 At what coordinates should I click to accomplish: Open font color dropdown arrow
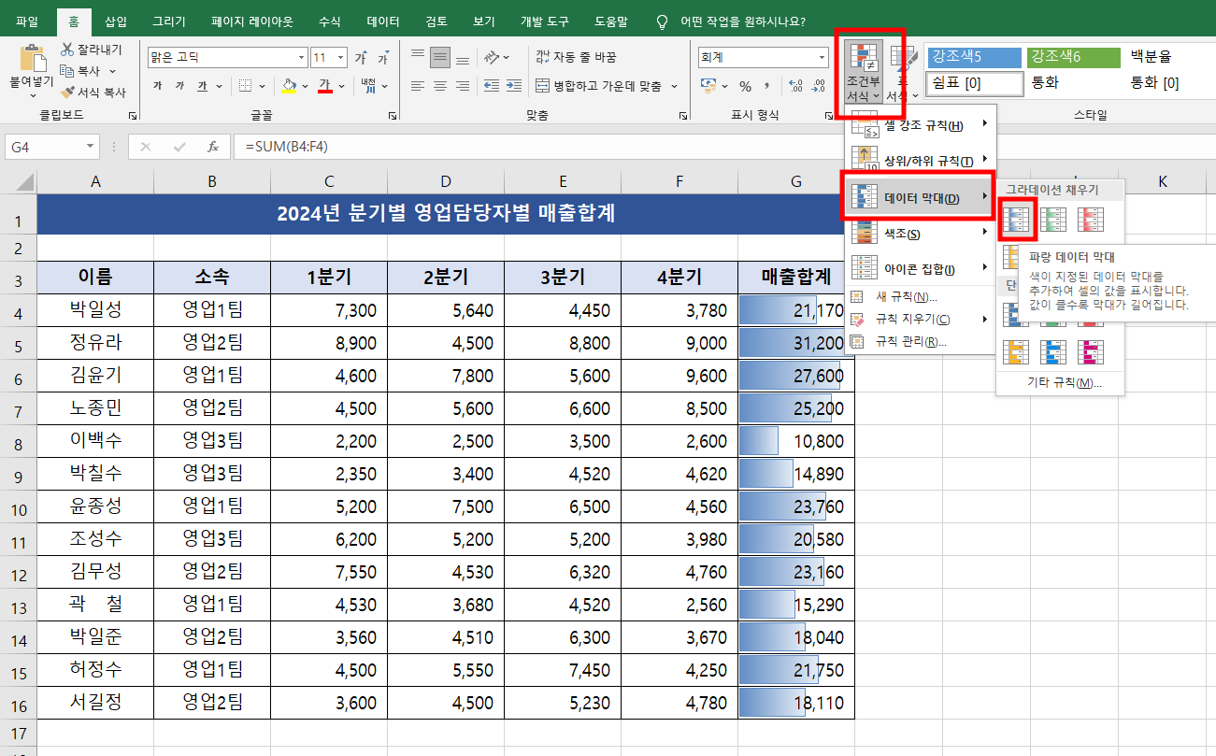click(x=341, y=86)
